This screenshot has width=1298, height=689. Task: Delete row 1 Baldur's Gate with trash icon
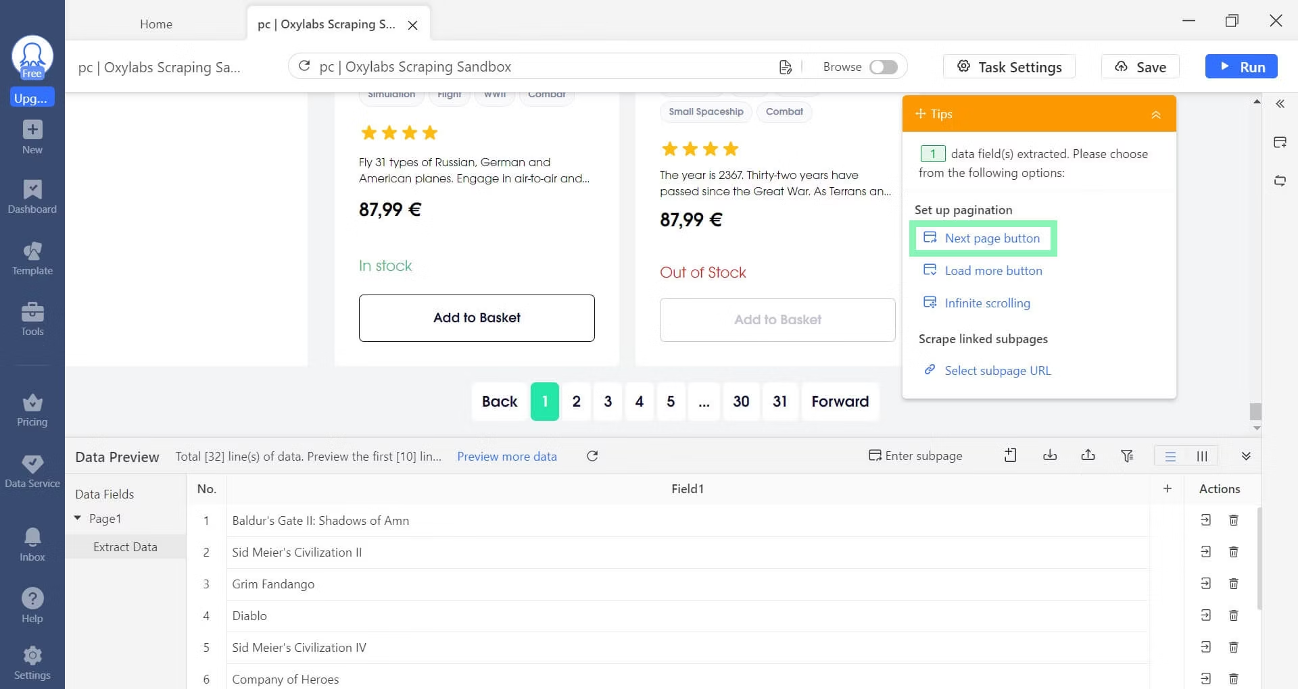pyautogui.click(x=1233, y=520)
